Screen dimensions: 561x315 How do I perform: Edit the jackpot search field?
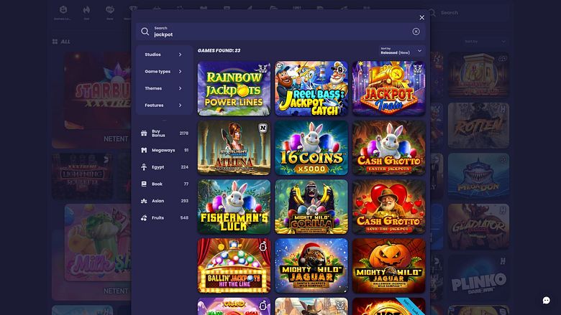tap(280, 32)
